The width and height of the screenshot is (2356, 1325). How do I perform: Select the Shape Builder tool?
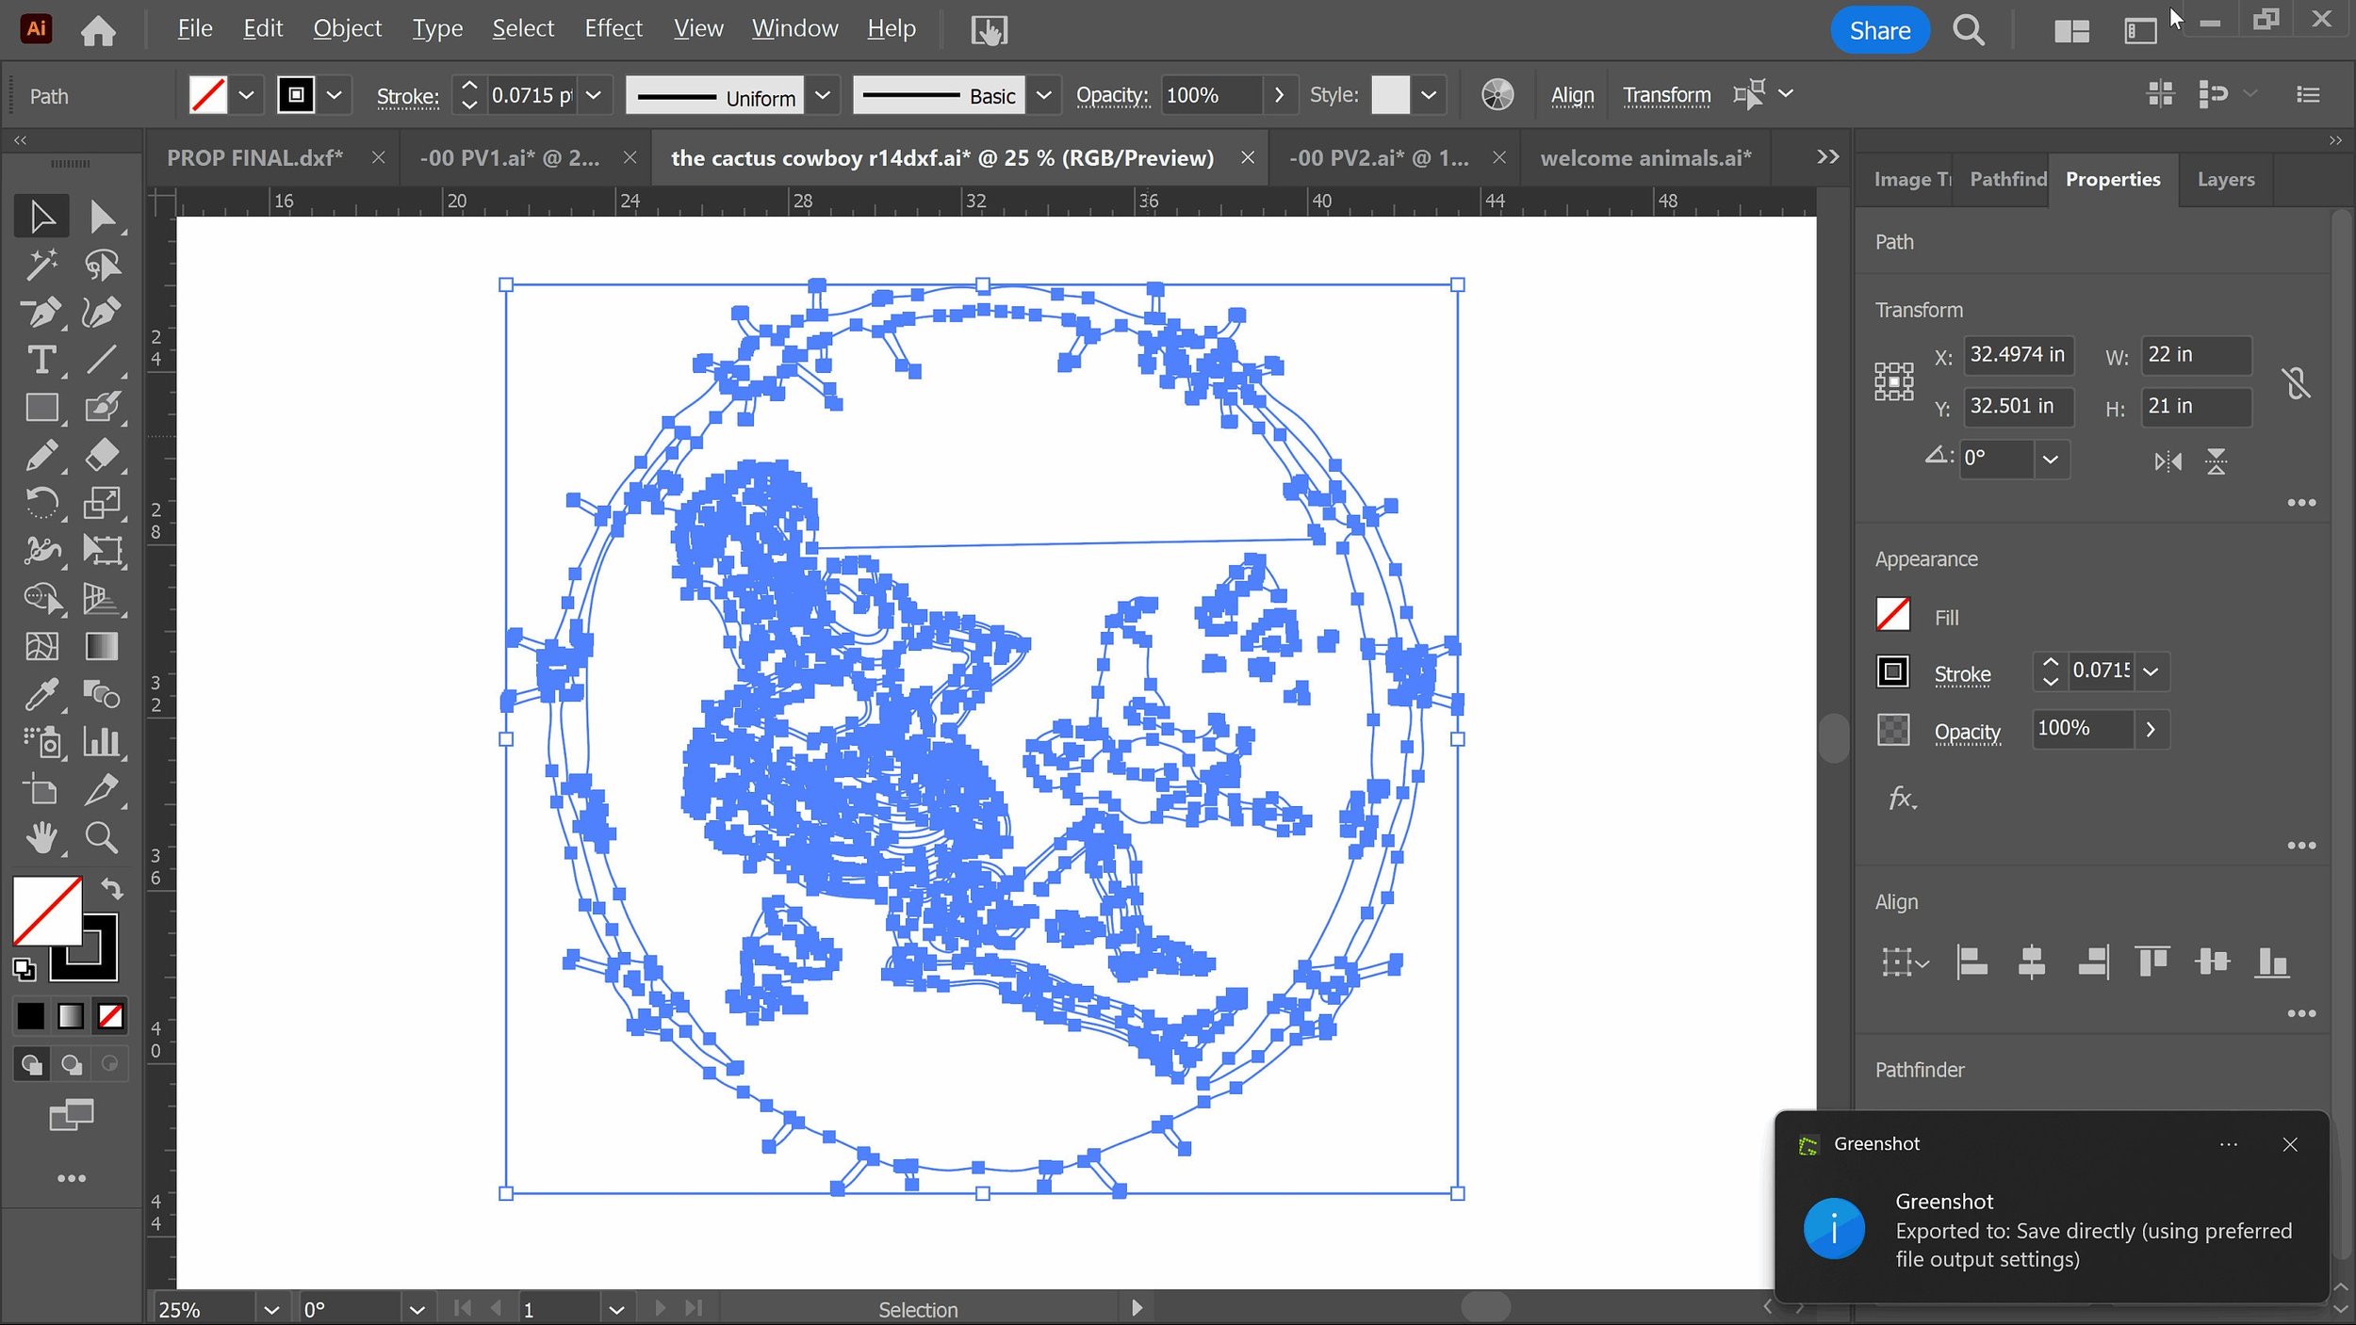click(x=41, y=599)
